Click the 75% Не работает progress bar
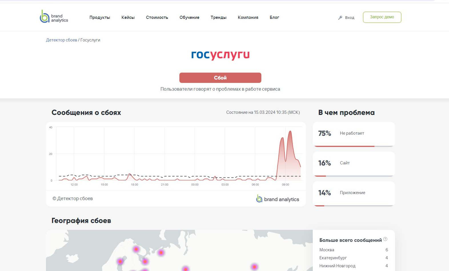This screenshot has width=449, height=271. tap(354, 146)
